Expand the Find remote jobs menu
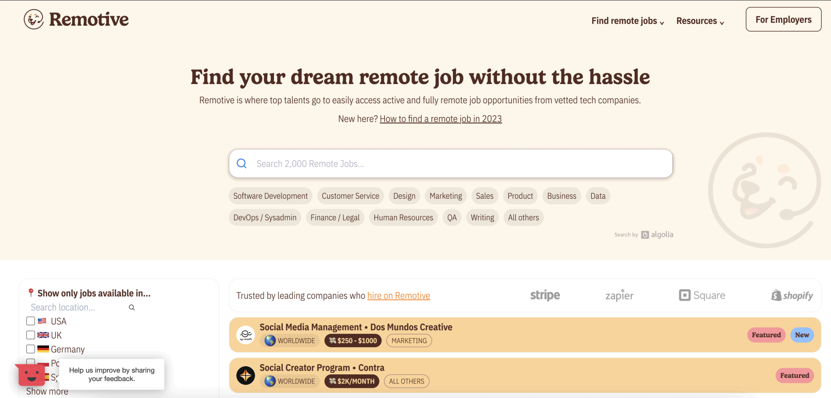 click(x=628, y=21)
